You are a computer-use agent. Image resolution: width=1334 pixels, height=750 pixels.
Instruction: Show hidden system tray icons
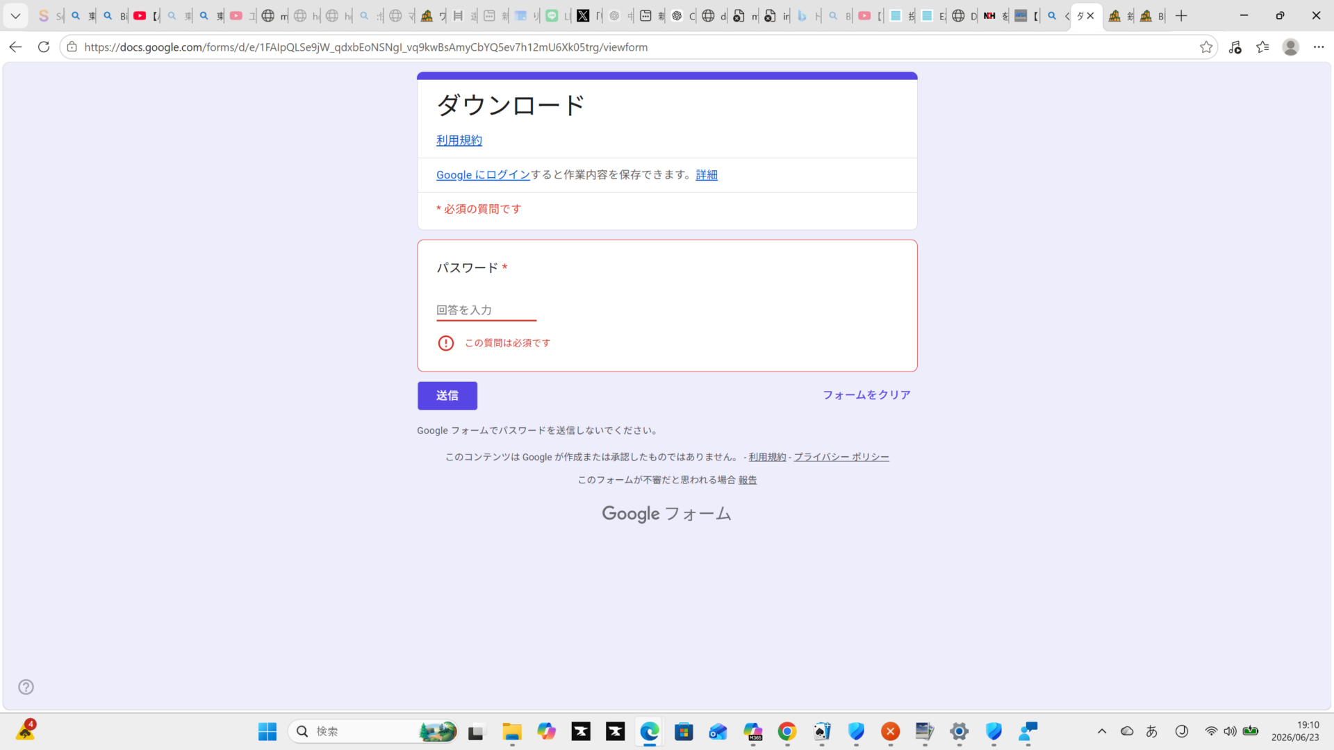pyautogui.click(x=1102, y=731)
